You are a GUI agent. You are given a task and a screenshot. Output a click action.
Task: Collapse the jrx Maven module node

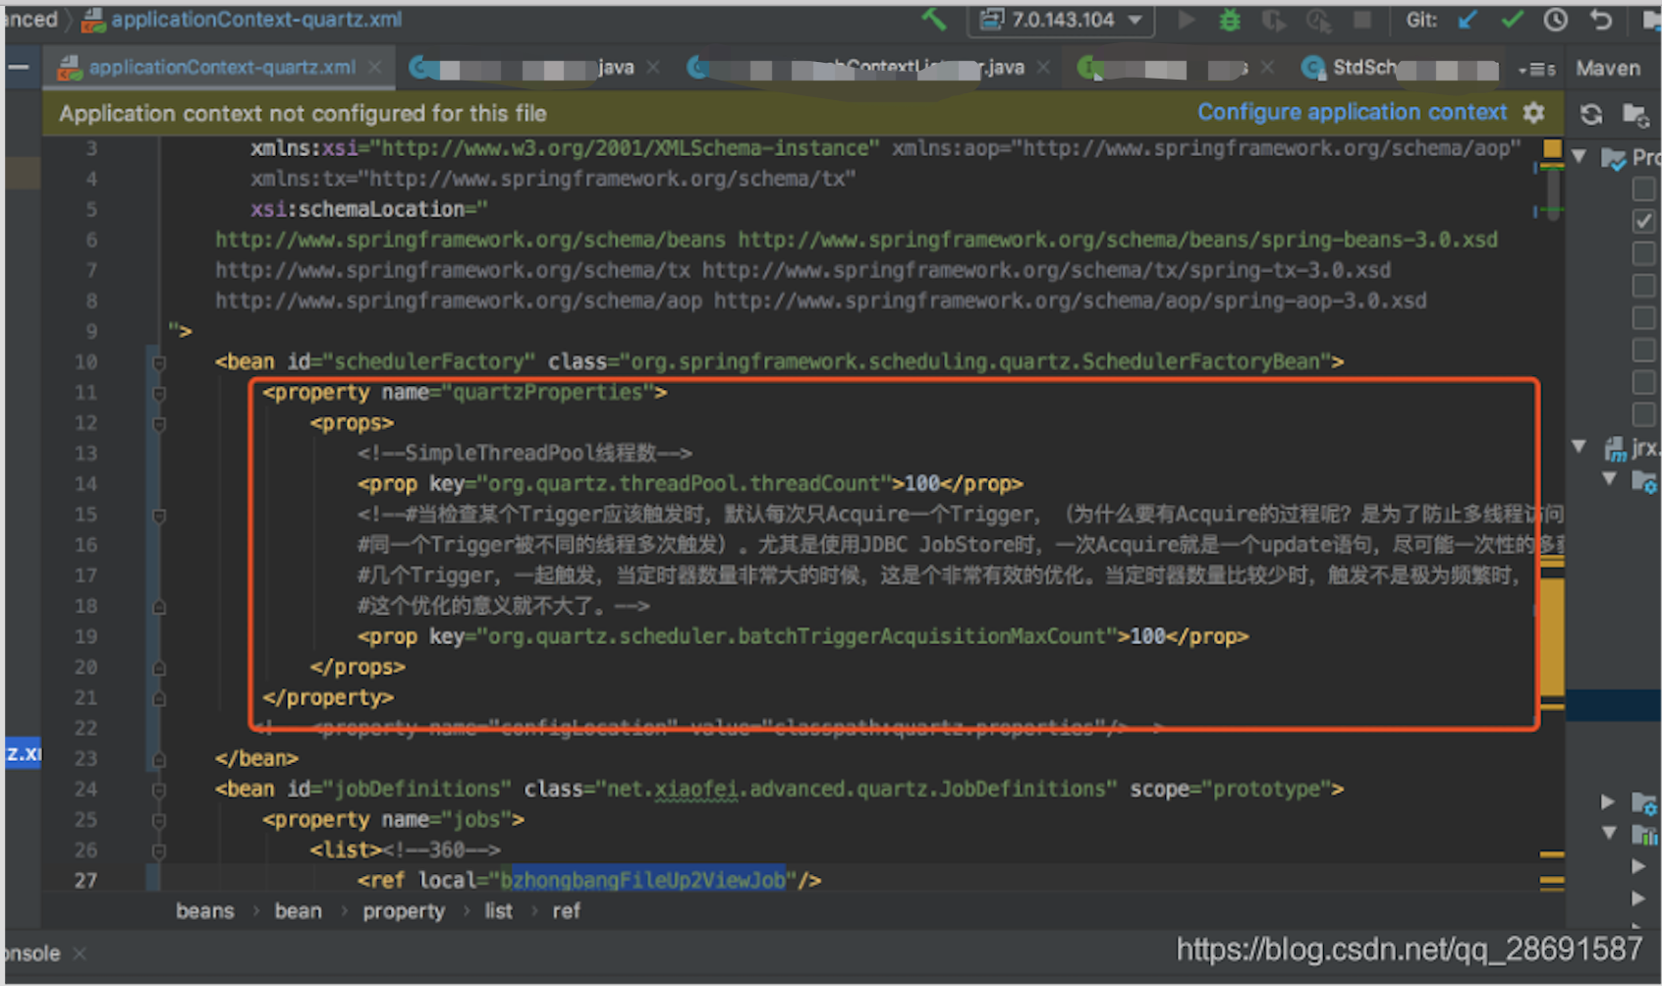click(1579, 447)
